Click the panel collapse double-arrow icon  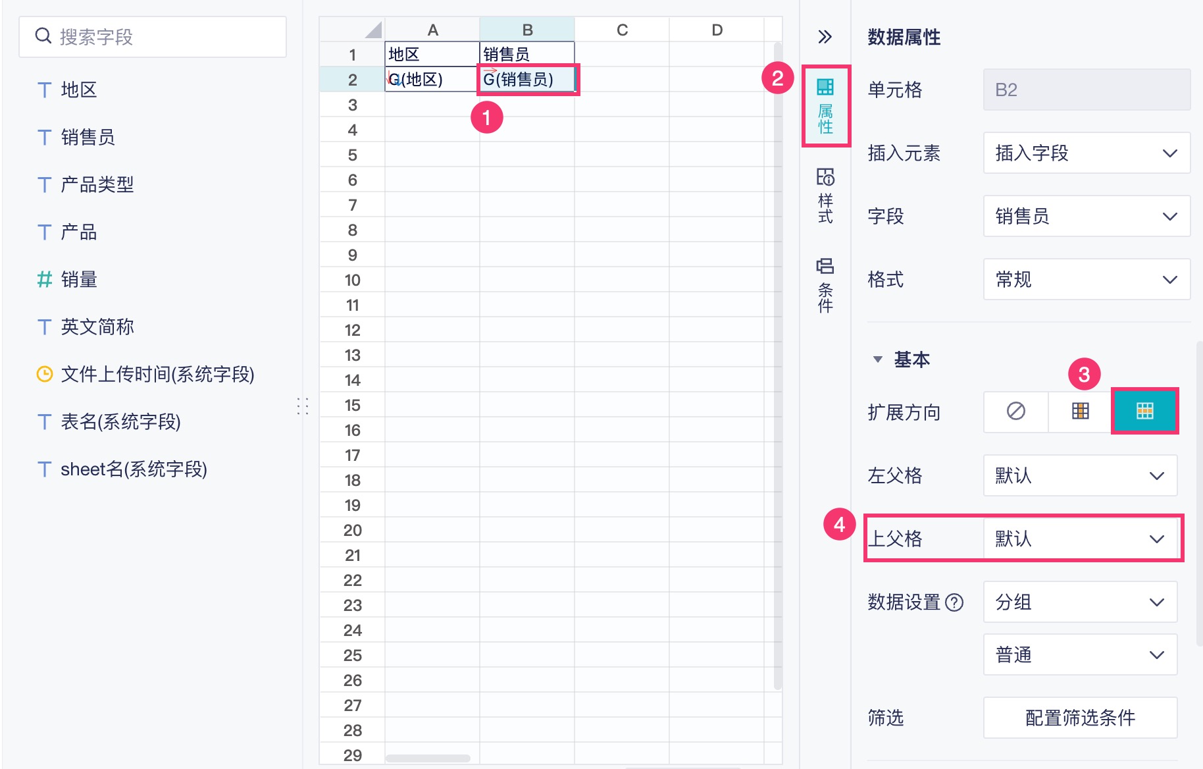tap(825, 37)
